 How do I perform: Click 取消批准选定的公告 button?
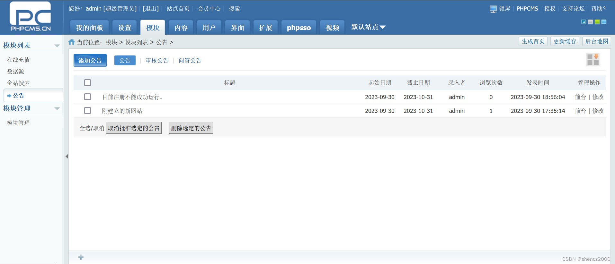[x=134, y=128]
